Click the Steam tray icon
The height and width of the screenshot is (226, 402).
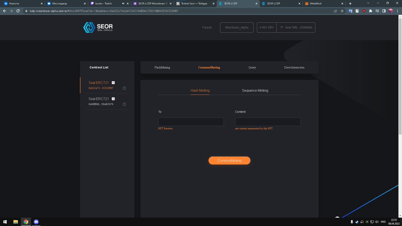[x=357, y=222]
